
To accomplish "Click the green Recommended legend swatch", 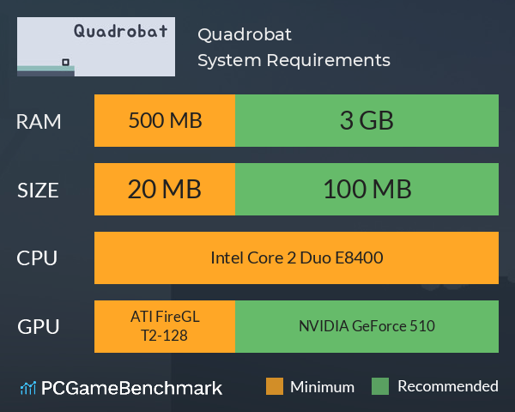I will (x=380, y=386).
